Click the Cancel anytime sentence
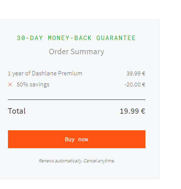This screenshot has width=181, height=189. click(99, 161)
